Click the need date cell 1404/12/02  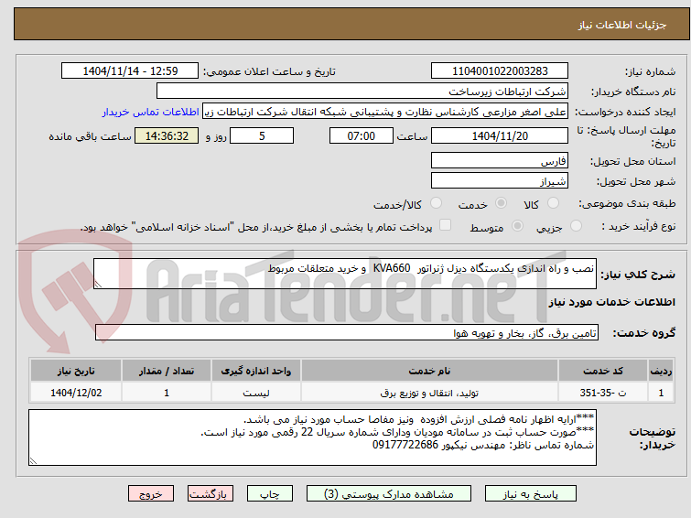coord(76,393)
